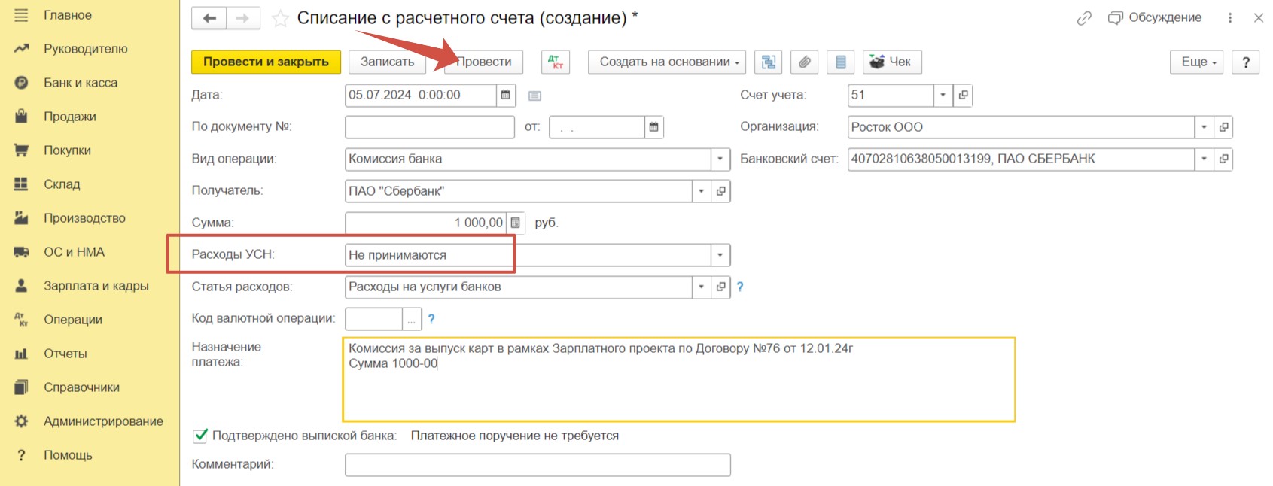Open the calendar picker for Дата
Viewport: 1273px width, 486px height.
[x=506, y=95]
